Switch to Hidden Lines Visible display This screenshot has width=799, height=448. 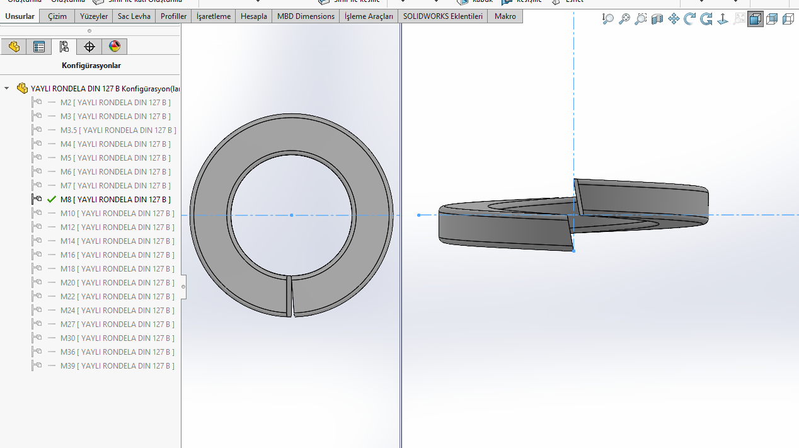pyautogui.click(x=788, y=19)
